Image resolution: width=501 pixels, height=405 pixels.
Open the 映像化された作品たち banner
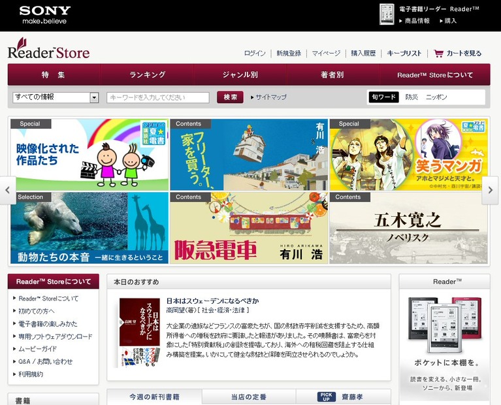89,155
